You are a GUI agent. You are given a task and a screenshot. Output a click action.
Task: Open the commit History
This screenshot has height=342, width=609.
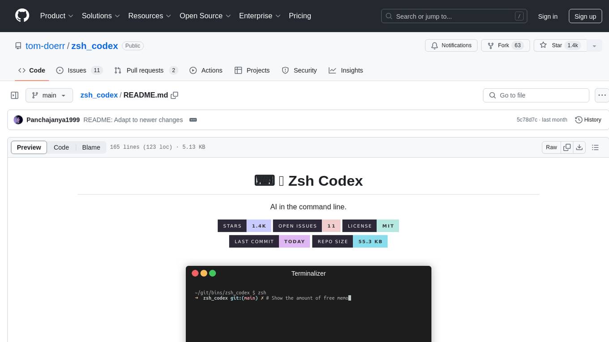click(588, 120)
